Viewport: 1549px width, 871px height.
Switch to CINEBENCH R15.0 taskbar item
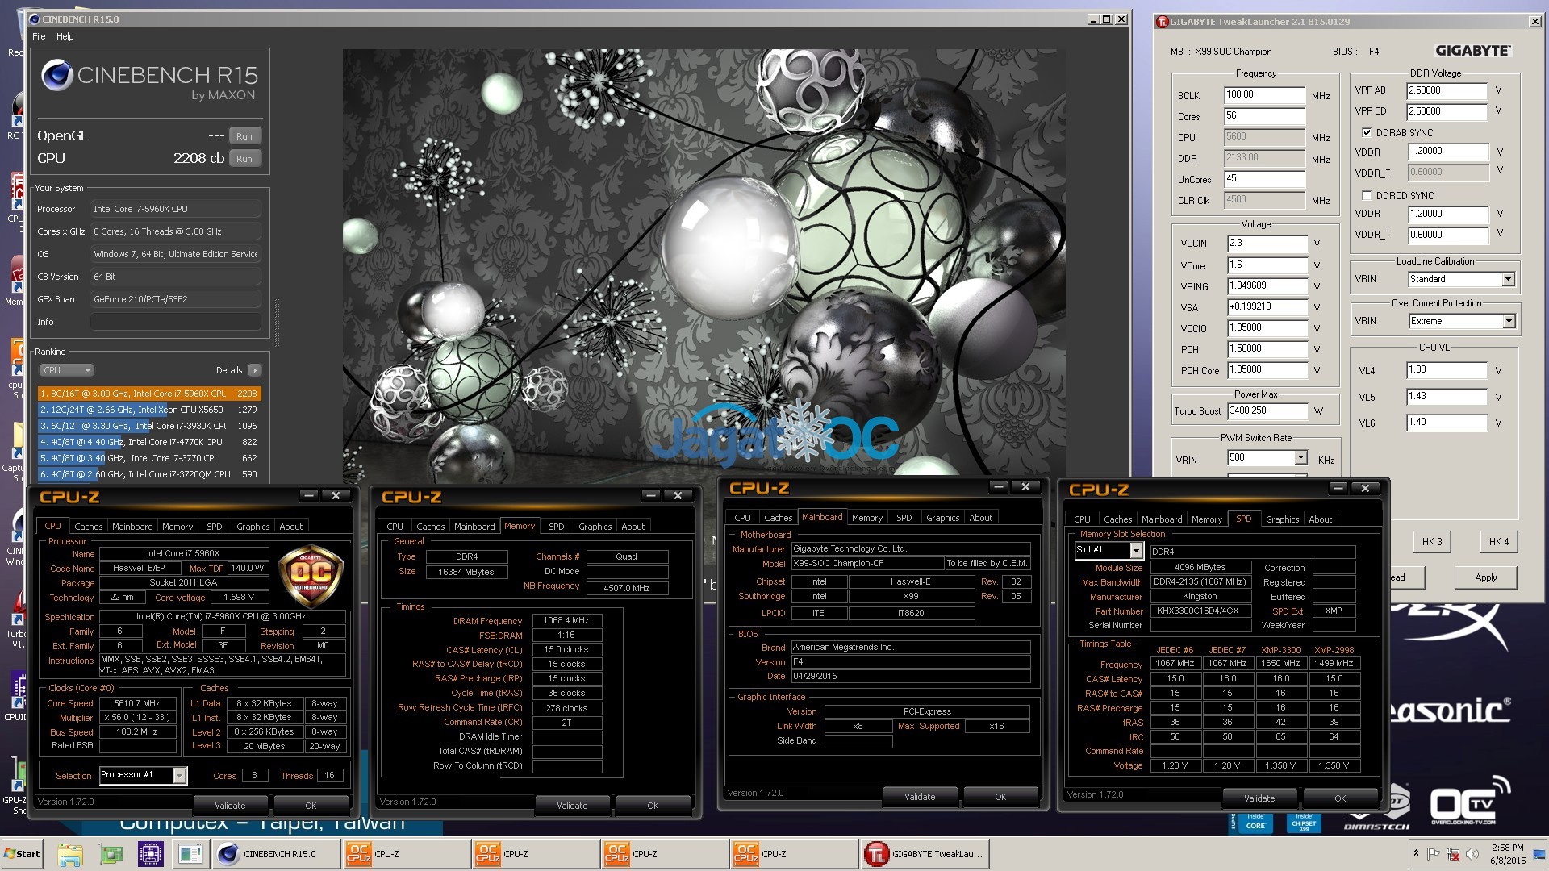coord(276,854)
